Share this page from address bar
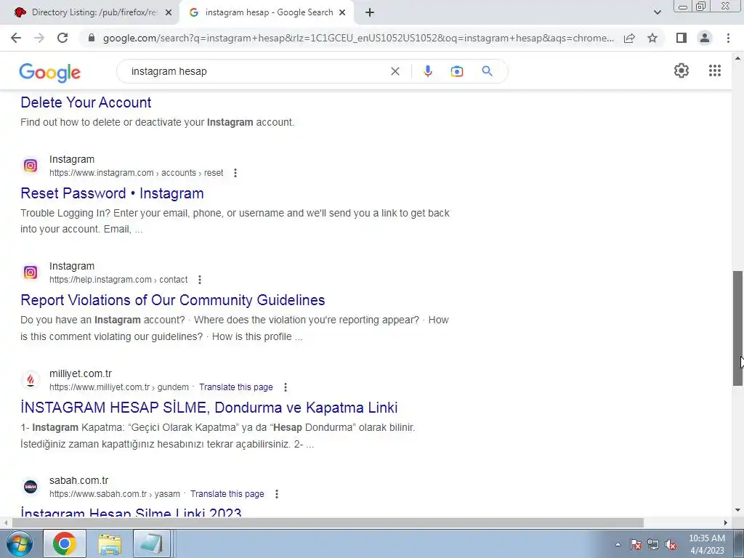Viewport: 744px width, 558px height. [629, 38]
